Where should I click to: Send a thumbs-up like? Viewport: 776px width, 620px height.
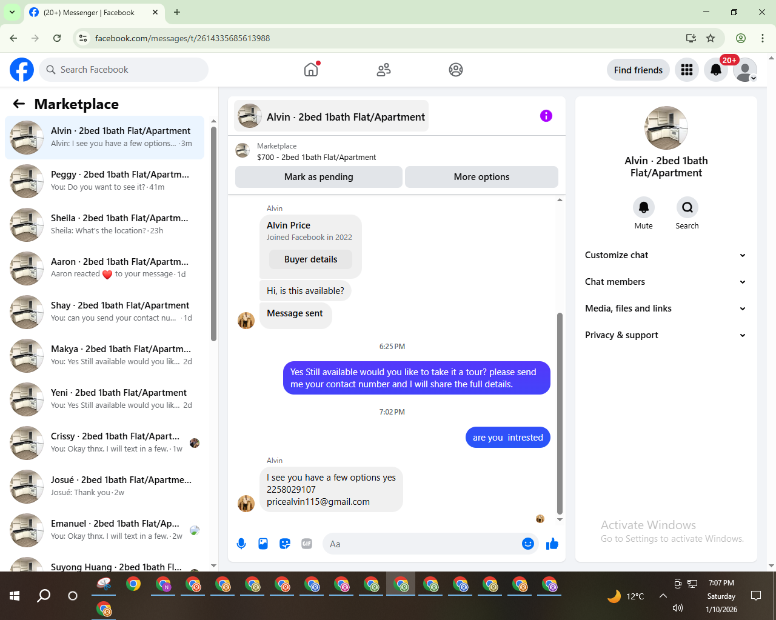552,544
